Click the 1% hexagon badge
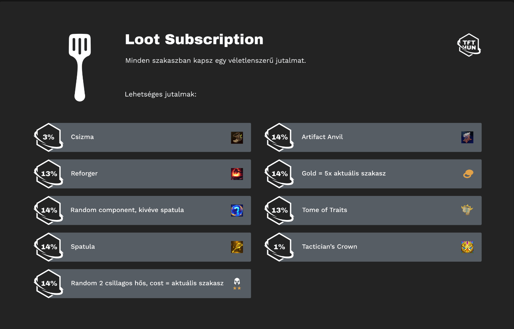 pos(279,247)
